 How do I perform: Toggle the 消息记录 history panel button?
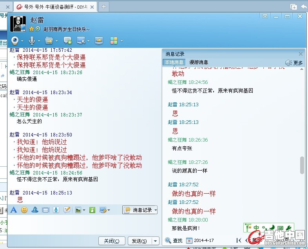tap(140, 210)
